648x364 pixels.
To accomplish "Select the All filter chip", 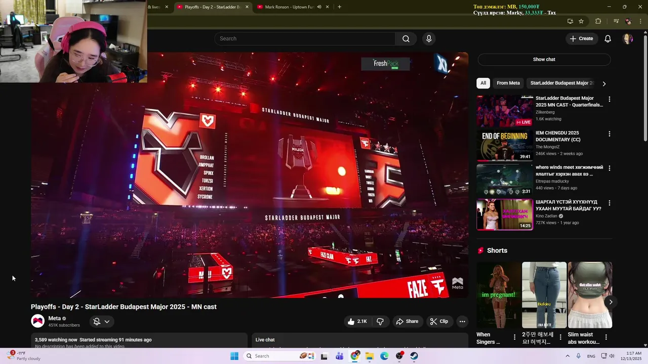I will 483,83.
